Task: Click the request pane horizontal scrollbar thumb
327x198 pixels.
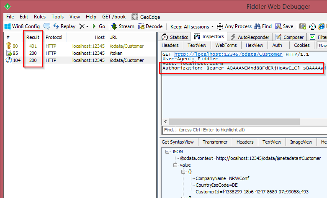Action: coord(234,121)
